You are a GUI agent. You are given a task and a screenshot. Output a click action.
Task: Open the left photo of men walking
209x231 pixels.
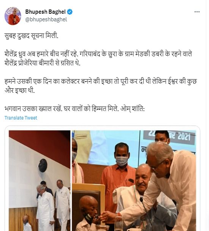coord(40,181)
